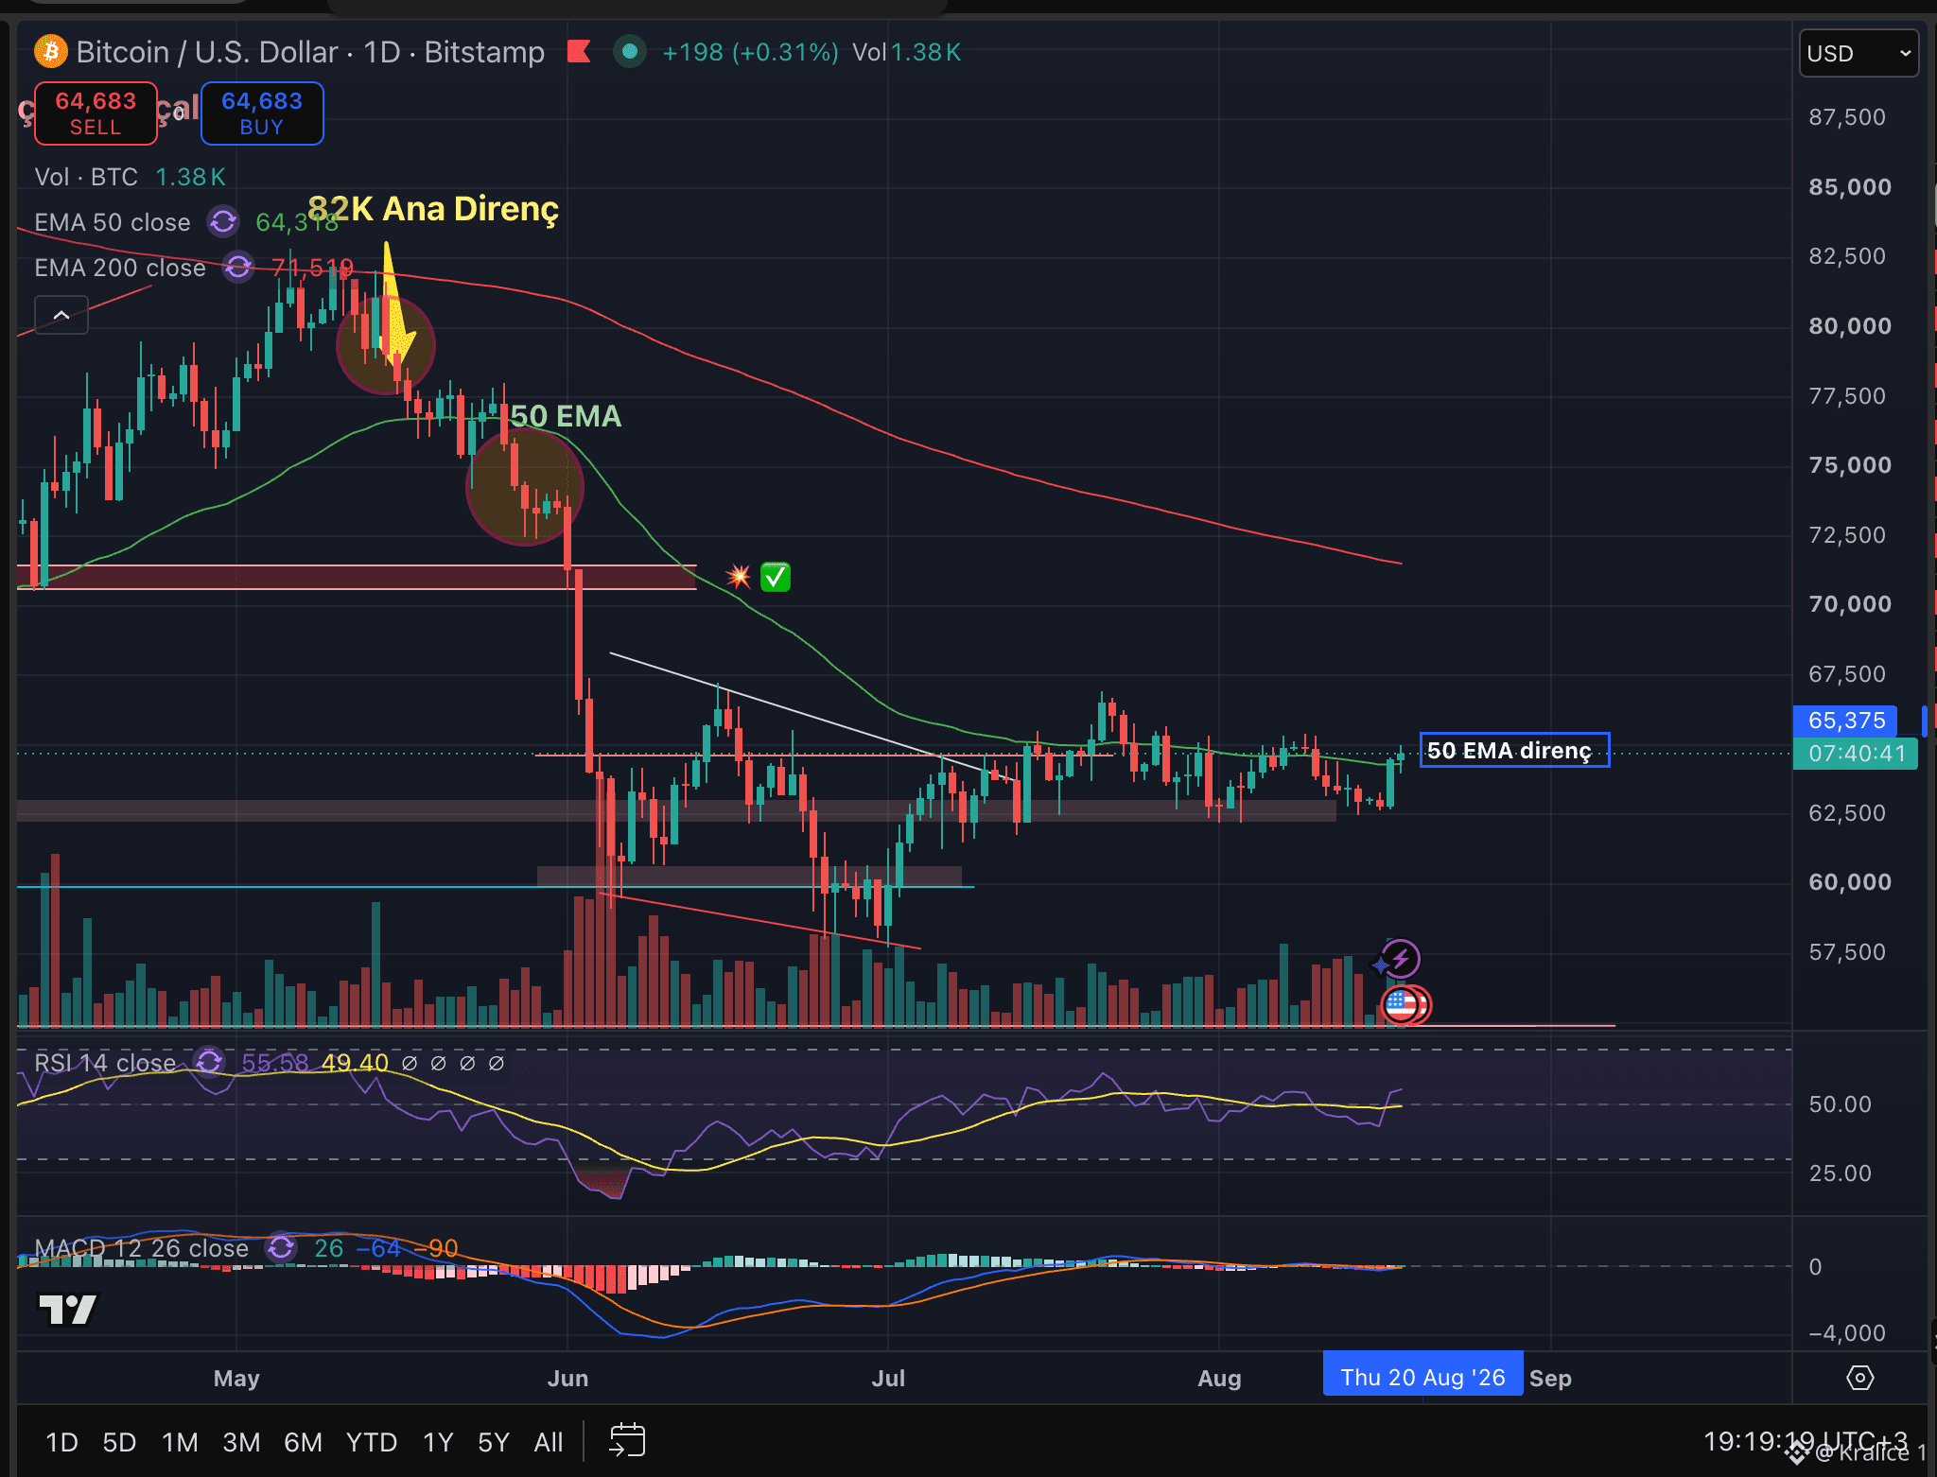Click the 'Jun' label on time axis

coord(567,1378)
